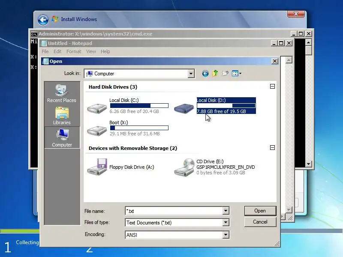Click "6.26 GB free of 20.4 GB" text
Image resolution: width=343 pixels, height=257 pixels.
tap(134, 111)
